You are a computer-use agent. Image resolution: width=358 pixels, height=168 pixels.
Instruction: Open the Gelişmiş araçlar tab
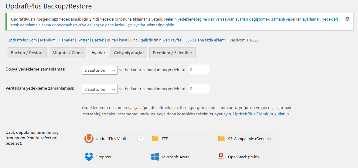[x=129, y=53]
